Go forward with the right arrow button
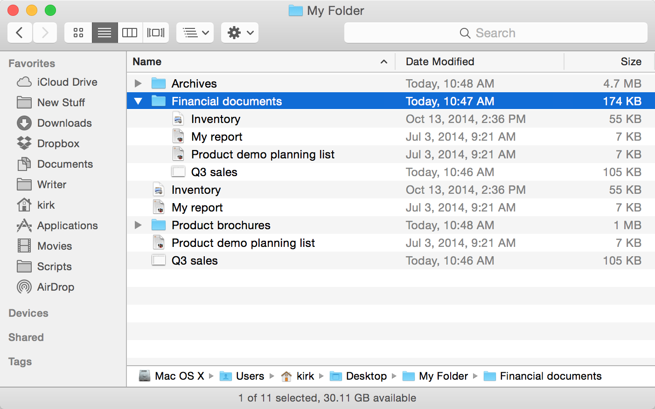Viewport: 655px width, 409px height. [45, 33]
